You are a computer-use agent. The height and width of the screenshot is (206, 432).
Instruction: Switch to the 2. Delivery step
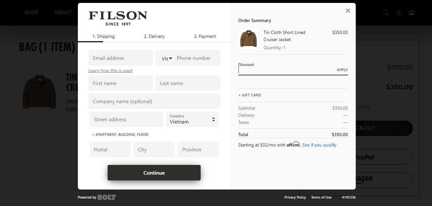pos(154,36)
